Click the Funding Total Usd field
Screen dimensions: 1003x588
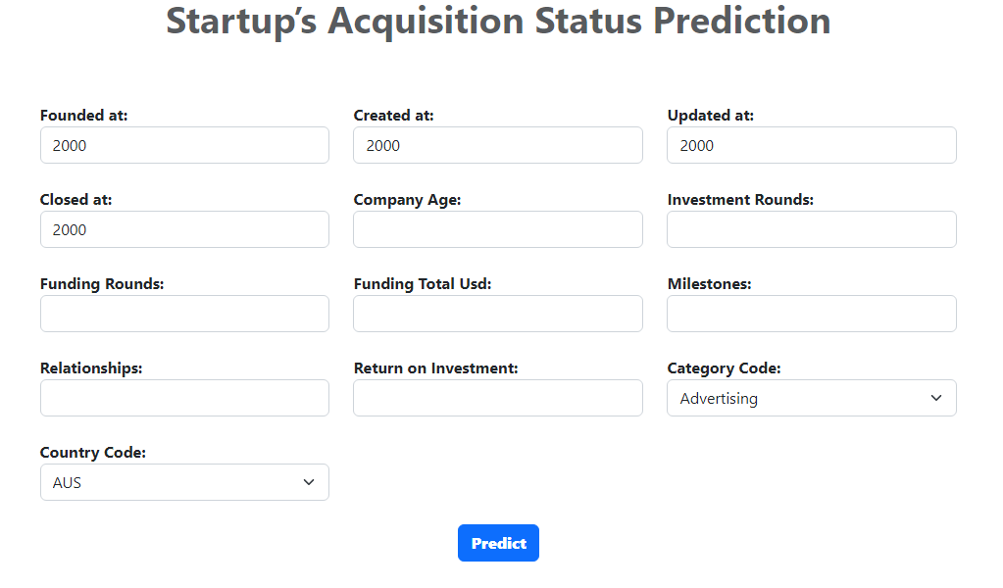[x=498, y=314]
